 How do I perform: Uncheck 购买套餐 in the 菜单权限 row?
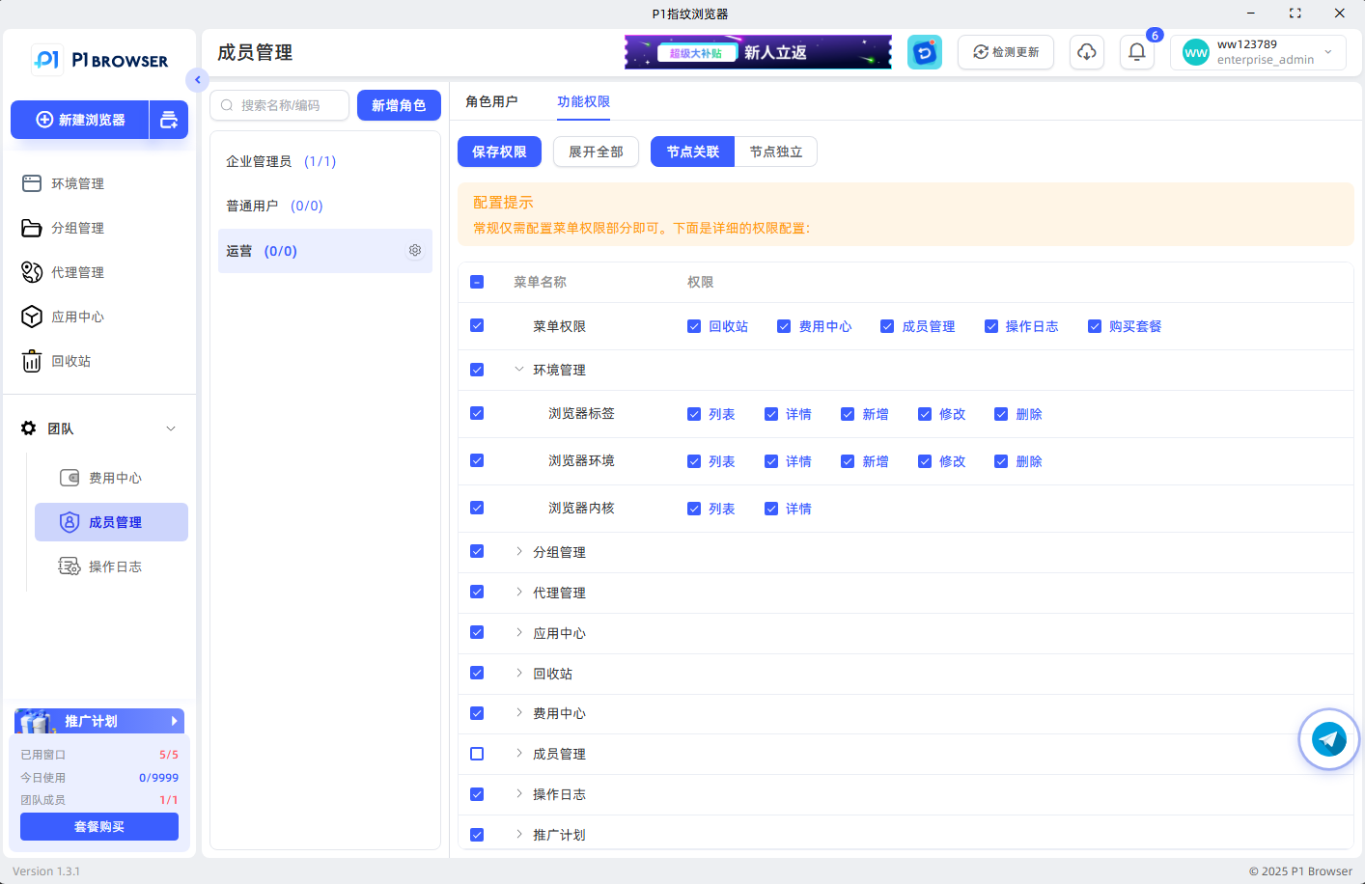click(1095, 326)
